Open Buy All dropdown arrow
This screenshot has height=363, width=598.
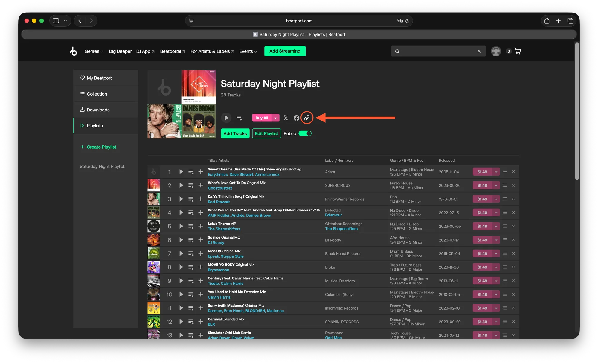point(275,118)
